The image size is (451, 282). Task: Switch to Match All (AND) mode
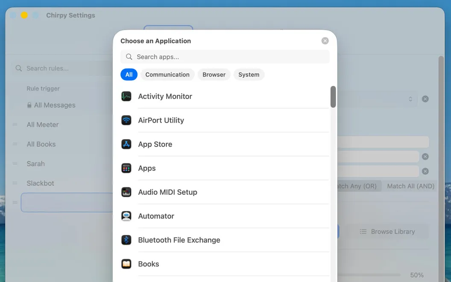click(410, 186)
